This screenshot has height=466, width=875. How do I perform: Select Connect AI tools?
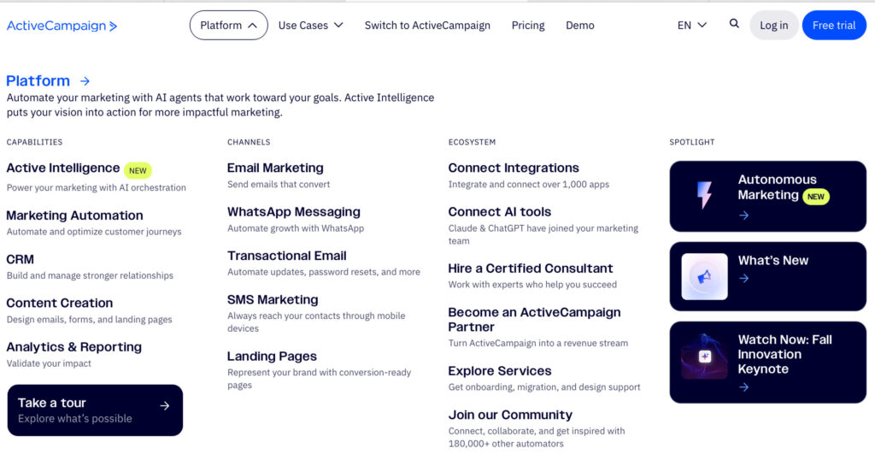pos(499,212)
